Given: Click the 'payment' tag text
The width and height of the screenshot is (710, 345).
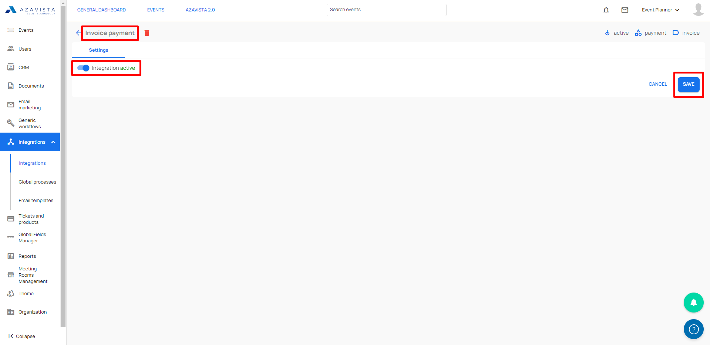Looking at the screenshot, I should pos(655,33).
